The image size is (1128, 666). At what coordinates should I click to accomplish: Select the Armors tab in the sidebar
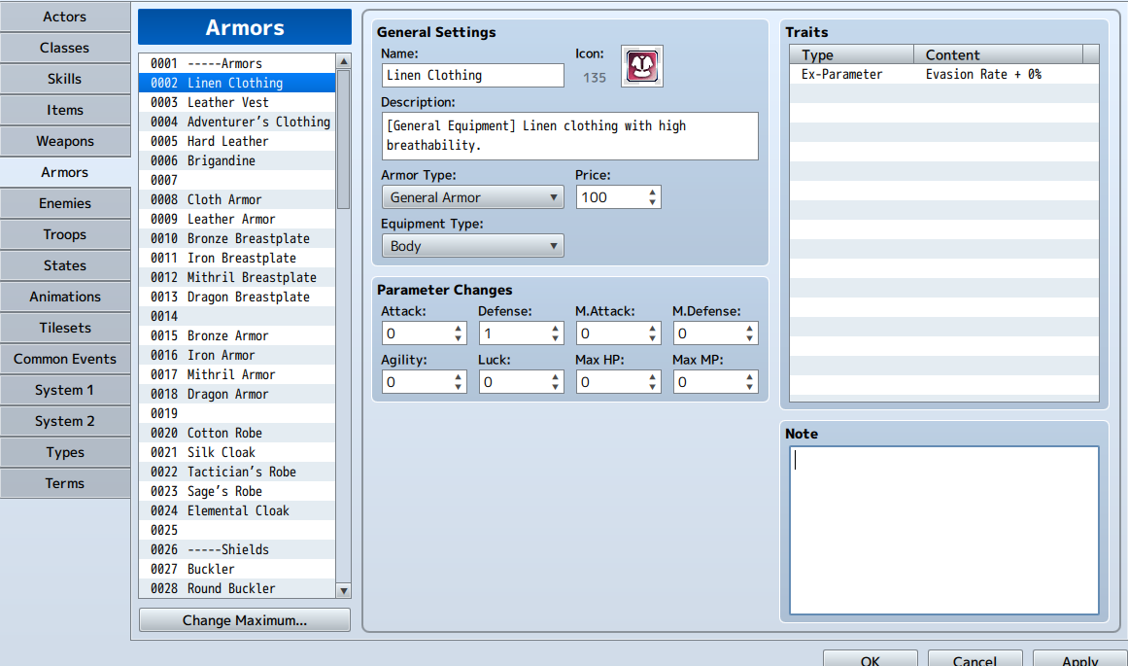(x=65, y=172)
